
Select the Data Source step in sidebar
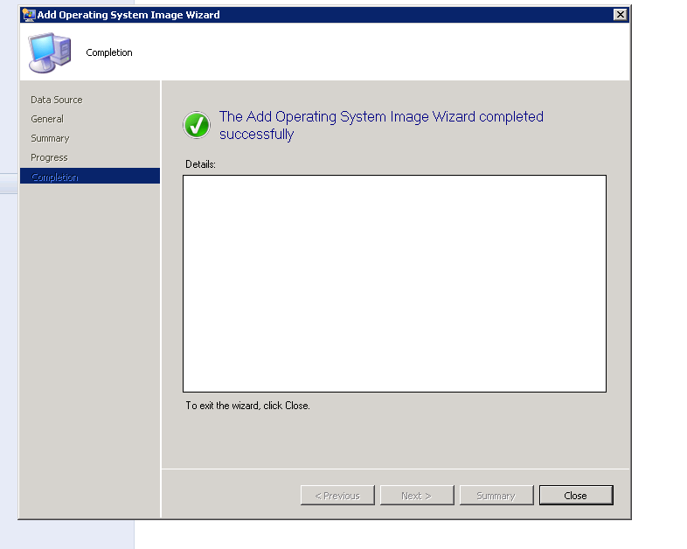[x=57, y=100]
